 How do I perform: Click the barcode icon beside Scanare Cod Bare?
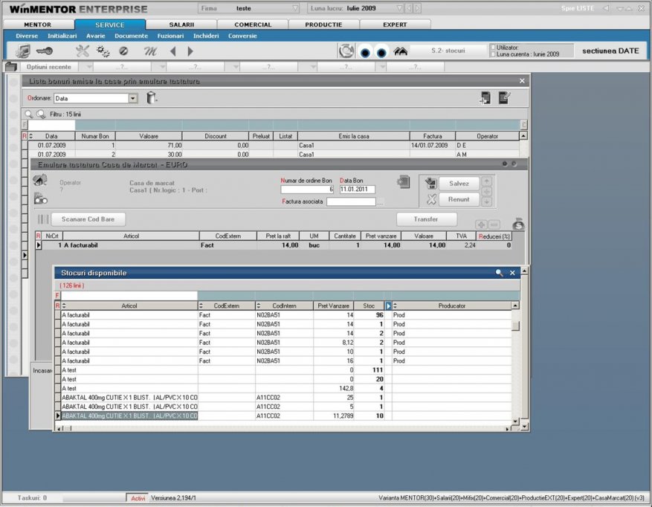(x=43, y=219)
